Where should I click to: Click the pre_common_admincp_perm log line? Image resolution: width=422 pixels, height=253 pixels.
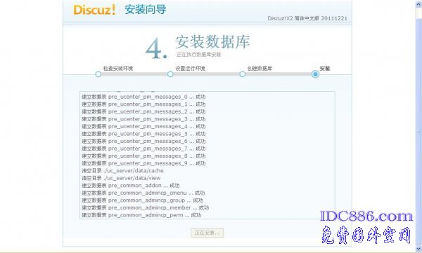click(x=141, y=215)
